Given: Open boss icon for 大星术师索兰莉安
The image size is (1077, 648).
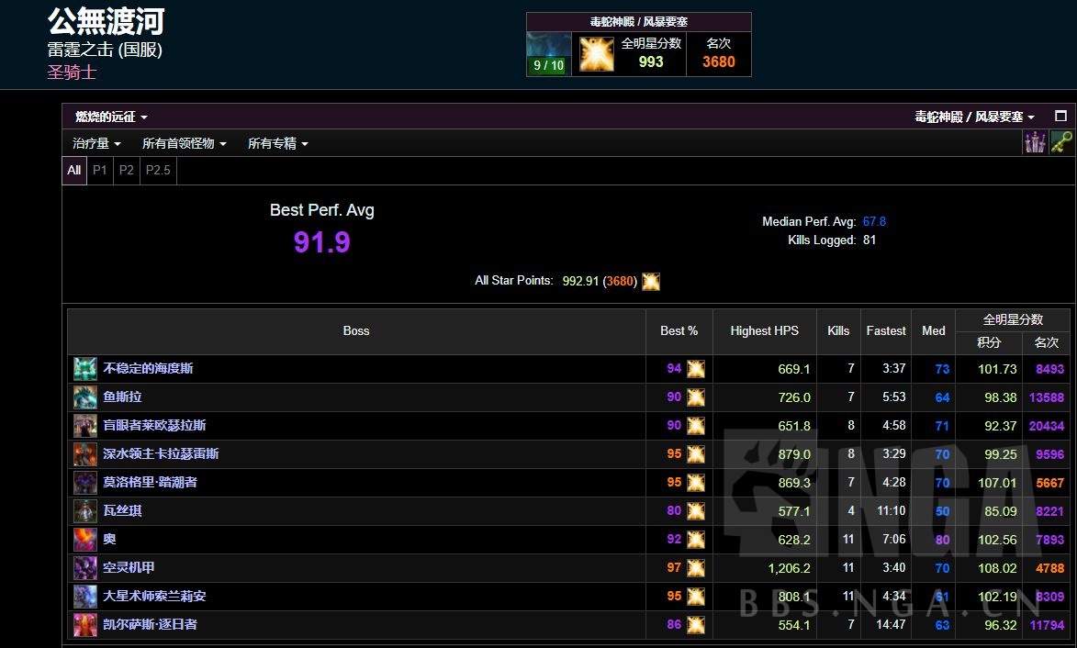Looking at the screenshot, I should pyautogui.click(x=85, y=597).
